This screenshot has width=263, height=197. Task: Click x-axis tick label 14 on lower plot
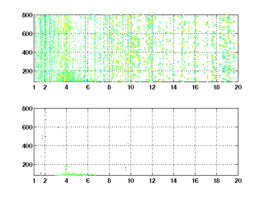[174, 181]
